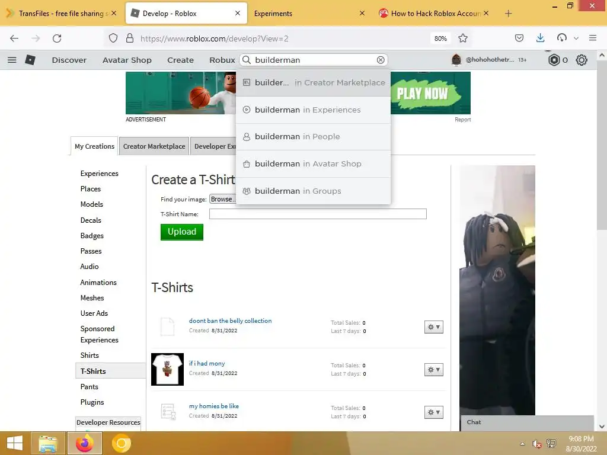Select builderman in Avatar Shop suggestion
This screenshot has width=607, height=455.
click(313, 164)
